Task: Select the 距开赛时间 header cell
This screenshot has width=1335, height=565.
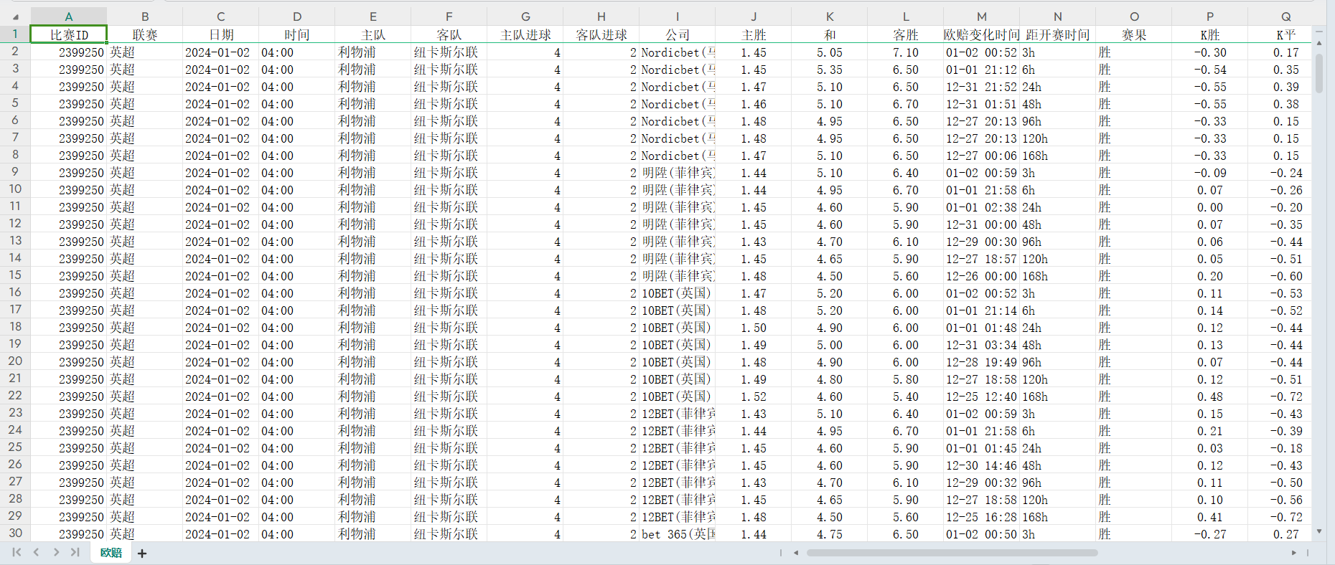Action: pos(1058,34)
